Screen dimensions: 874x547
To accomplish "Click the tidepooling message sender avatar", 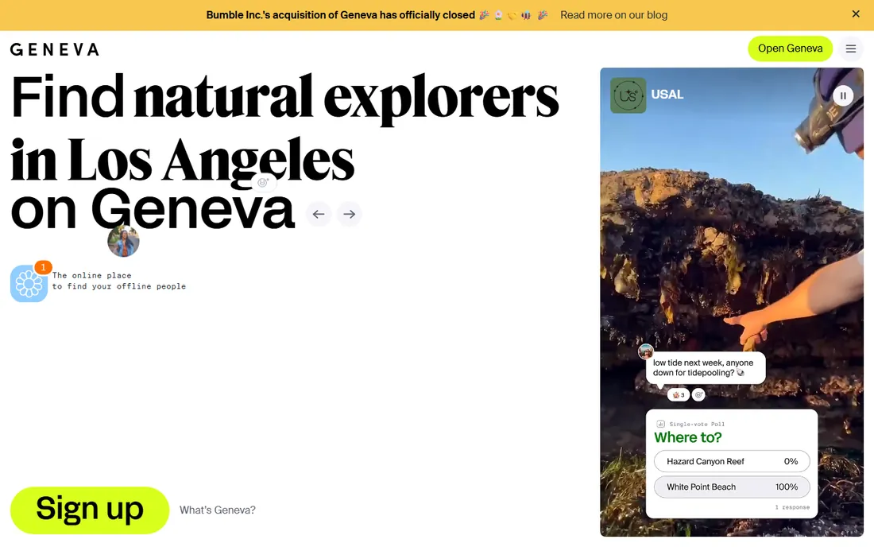I will [x=646, y=351].
